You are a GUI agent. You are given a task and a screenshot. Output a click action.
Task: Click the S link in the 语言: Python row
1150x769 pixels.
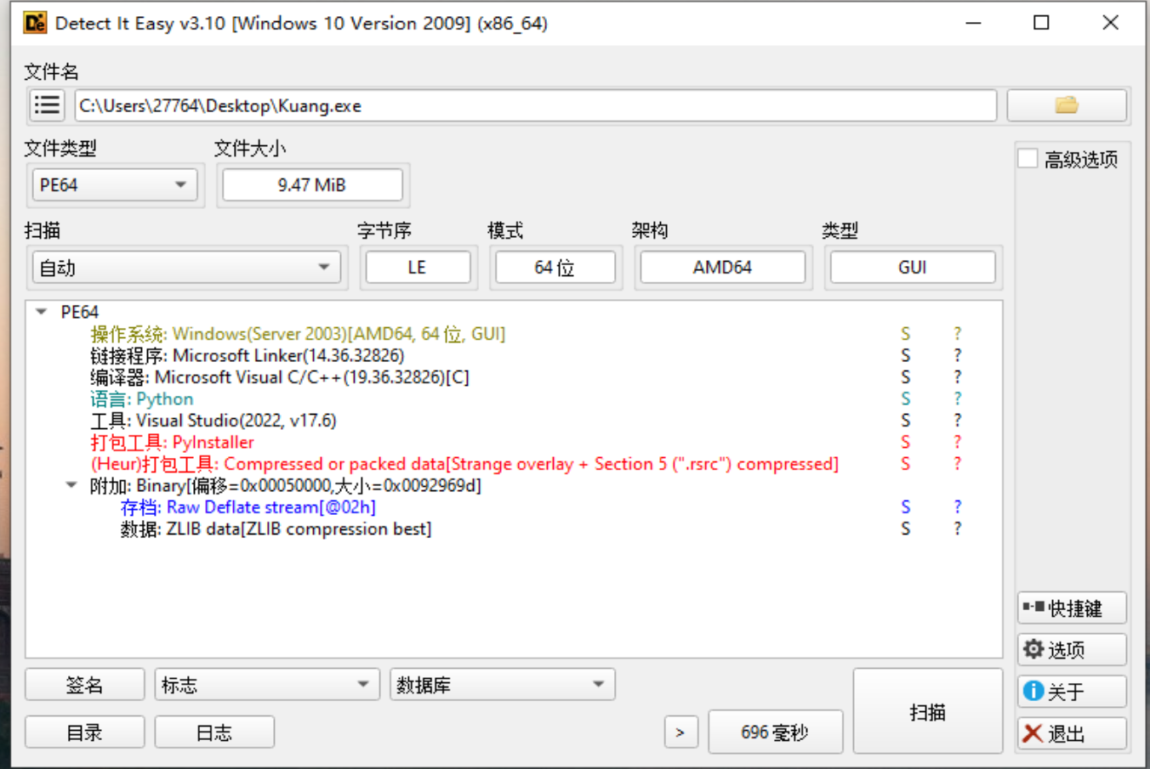click(x=906, y=399)
